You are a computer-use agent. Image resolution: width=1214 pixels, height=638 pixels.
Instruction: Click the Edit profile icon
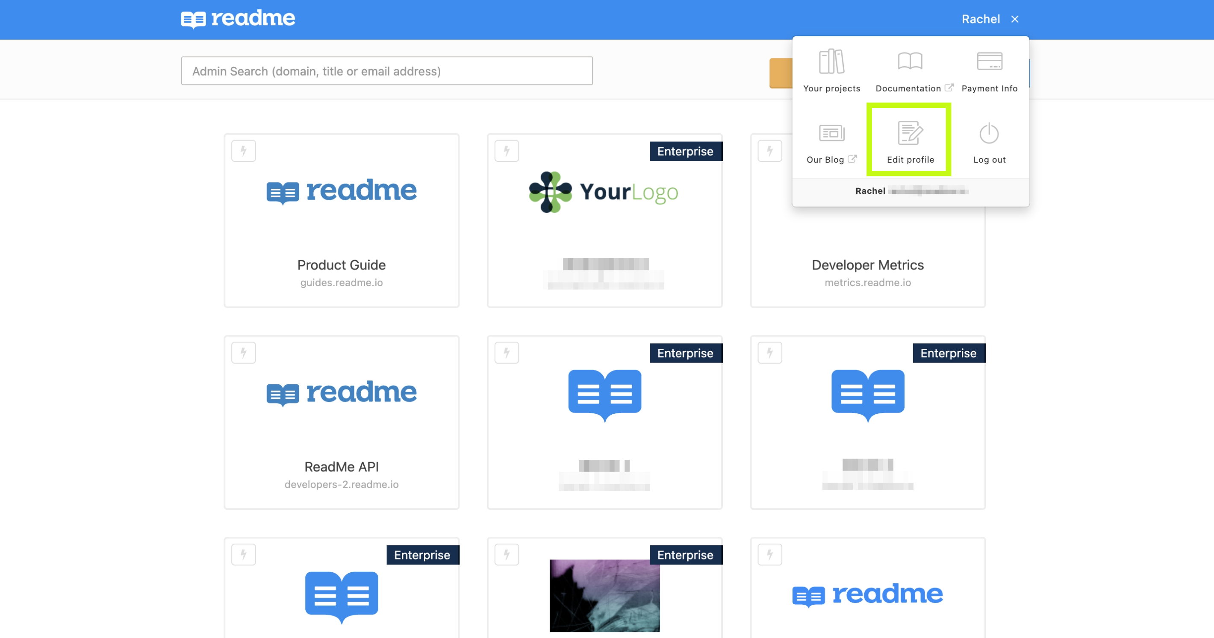tap(910, 133)
